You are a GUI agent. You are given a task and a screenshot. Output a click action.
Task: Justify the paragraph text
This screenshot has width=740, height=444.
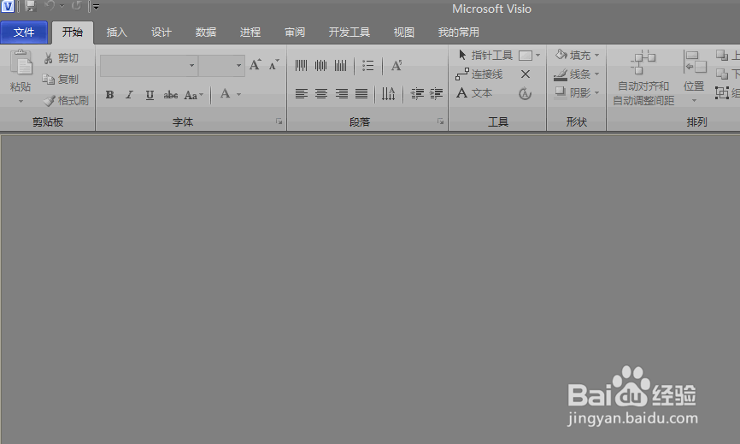[x=361, y=93]
